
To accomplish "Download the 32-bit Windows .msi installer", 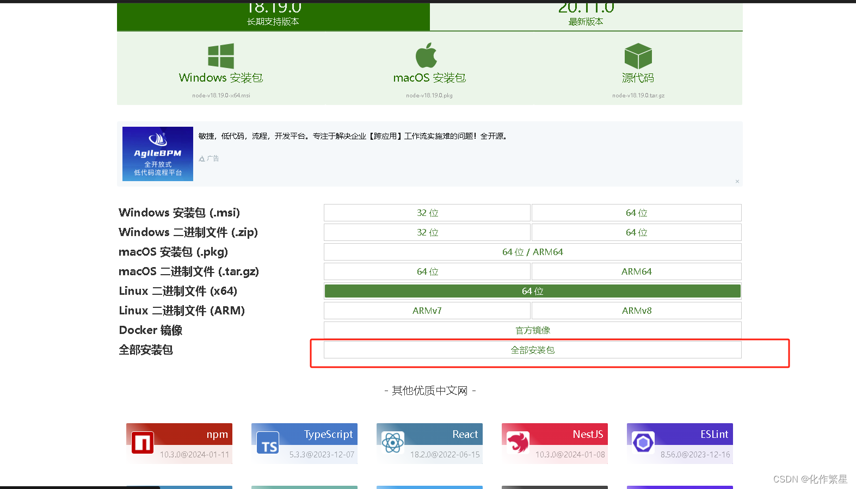I will click(427, 213).
